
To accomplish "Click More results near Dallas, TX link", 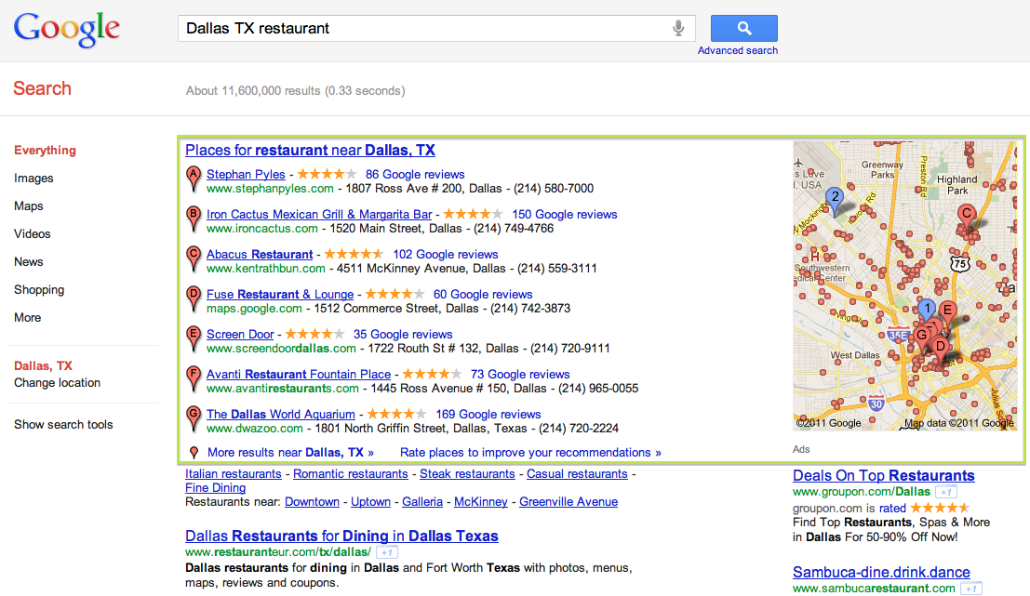I will (290, 453).
